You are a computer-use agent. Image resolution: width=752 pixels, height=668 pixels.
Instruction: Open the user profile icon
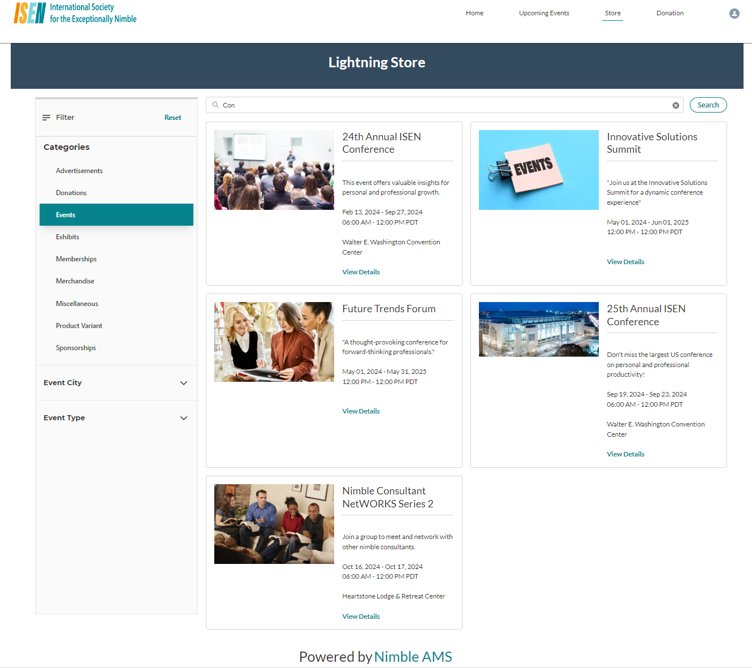(x=734, y=14)
